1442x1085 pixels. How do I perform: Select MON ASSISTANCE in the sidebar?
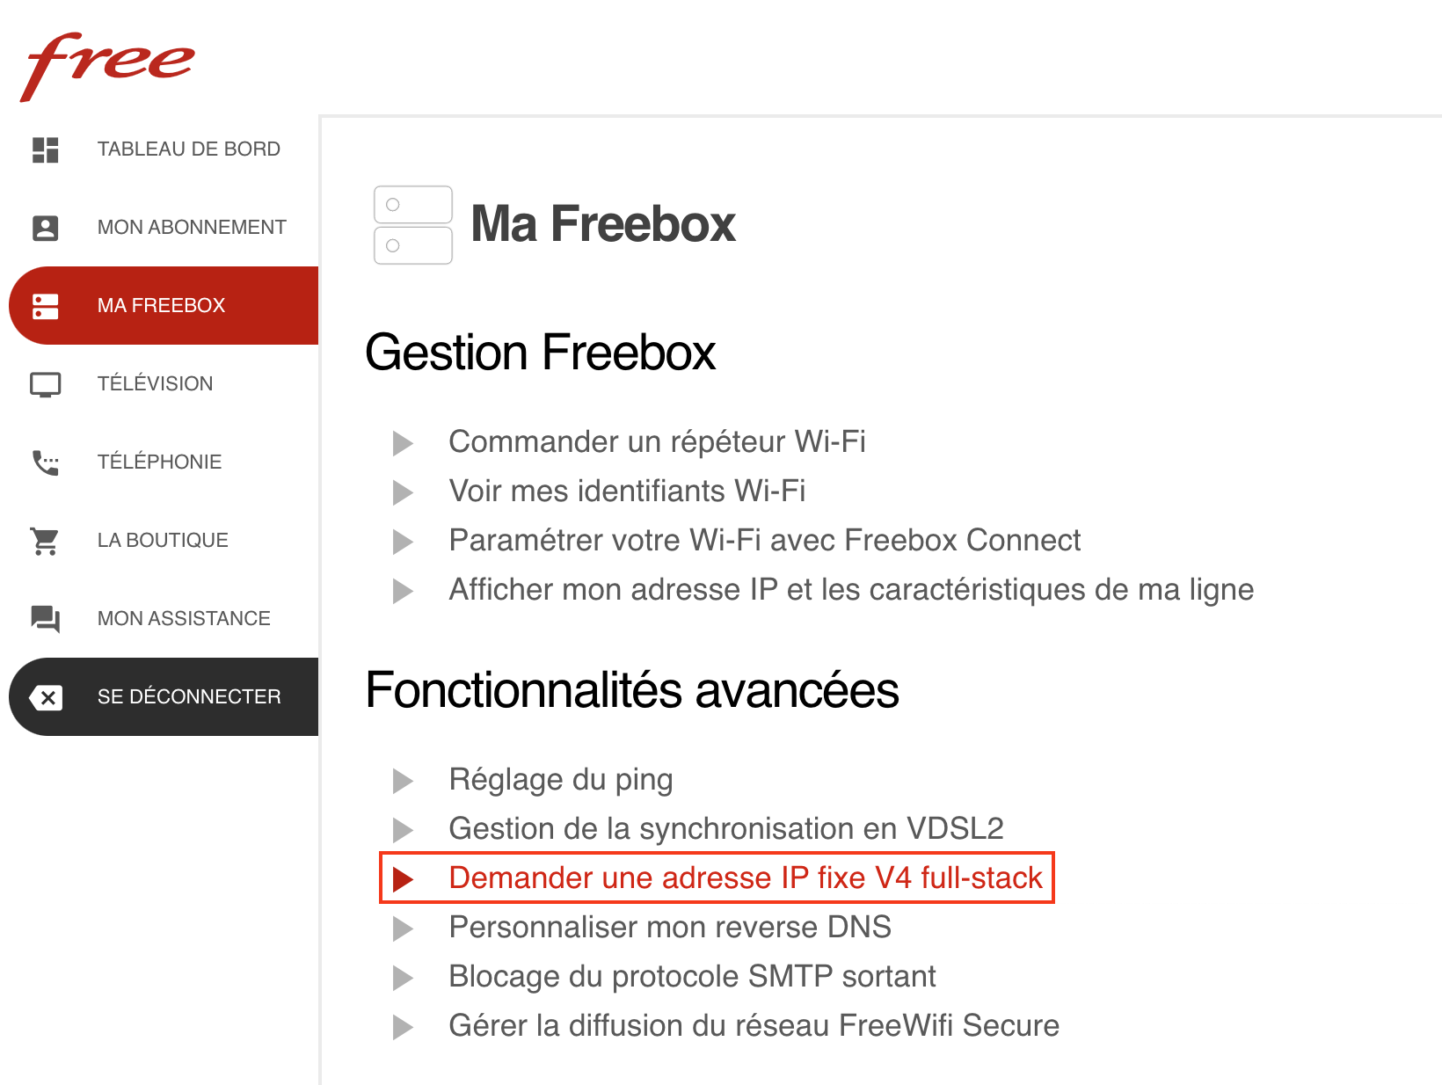(184, 619)
